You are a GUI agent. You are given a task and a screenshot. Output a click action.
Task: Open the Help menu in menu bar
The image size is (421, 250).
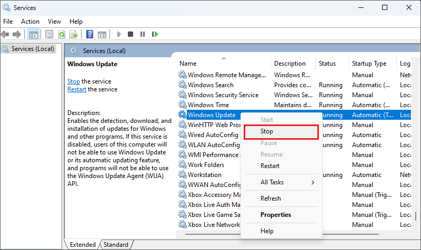[76, 22]
